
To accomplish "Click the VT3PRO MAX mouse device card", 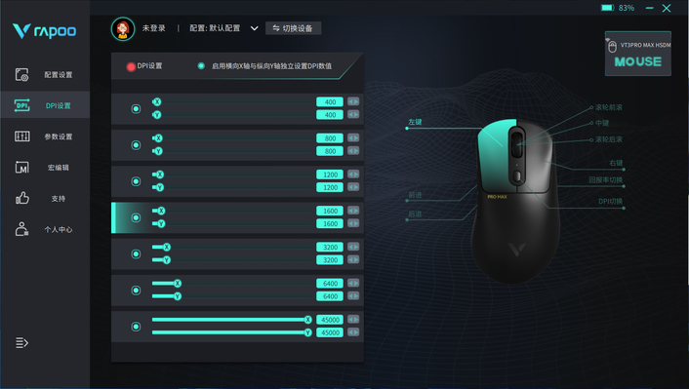I will point(638,54).
